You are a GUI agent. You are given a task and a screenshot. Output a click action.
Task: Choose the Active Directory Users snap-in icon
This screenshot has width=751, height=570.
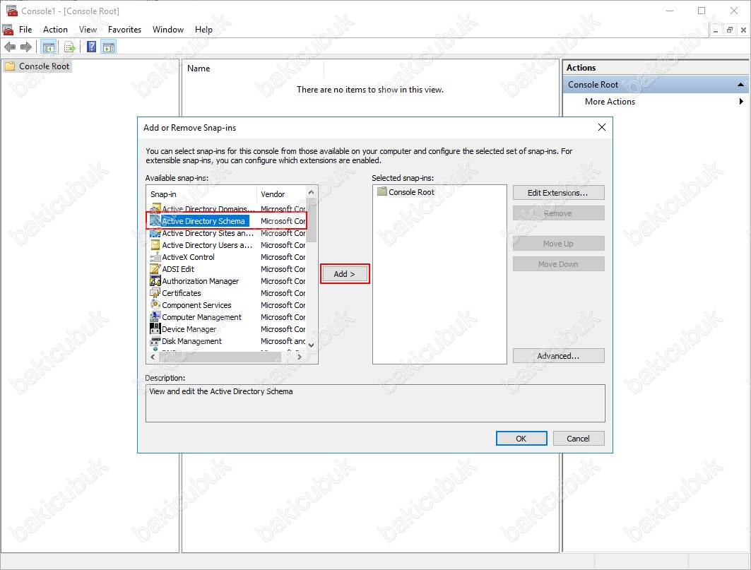(x=155, y=245)
